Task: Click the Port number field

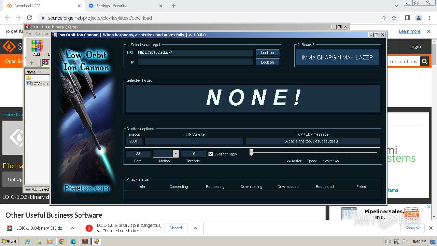Action: click(x=138, y=154)
